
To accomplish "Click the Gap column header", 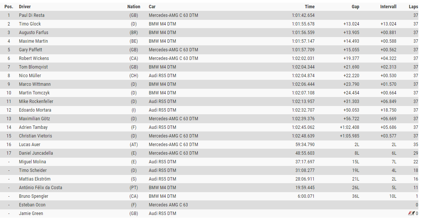I will click(355, 7).
